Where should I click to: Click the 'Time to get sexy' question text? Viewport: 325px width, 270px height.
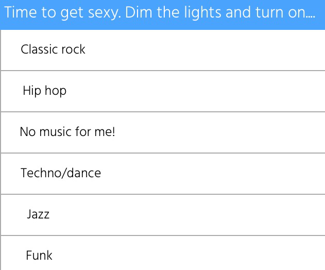pyautogui.click(x=160, y=13)
